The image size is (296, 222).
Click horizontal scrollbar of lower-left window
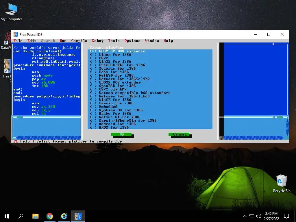48,138
